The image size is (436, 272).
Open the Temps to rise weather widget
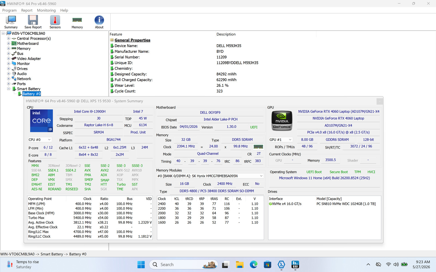tap(23, 264)
